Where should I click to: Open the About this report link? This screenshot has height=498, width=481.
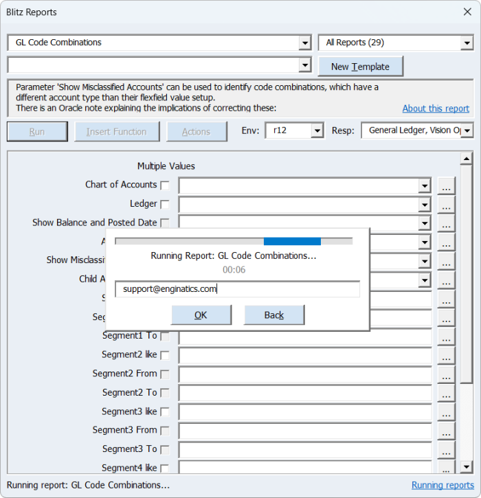point(436,109)
